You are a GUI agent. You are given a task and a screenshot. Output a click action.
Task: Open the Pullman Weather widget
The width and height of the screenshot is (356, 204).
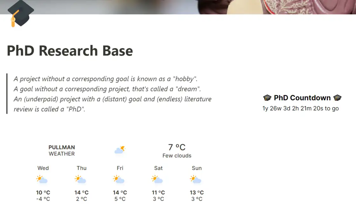pos(62,150)
